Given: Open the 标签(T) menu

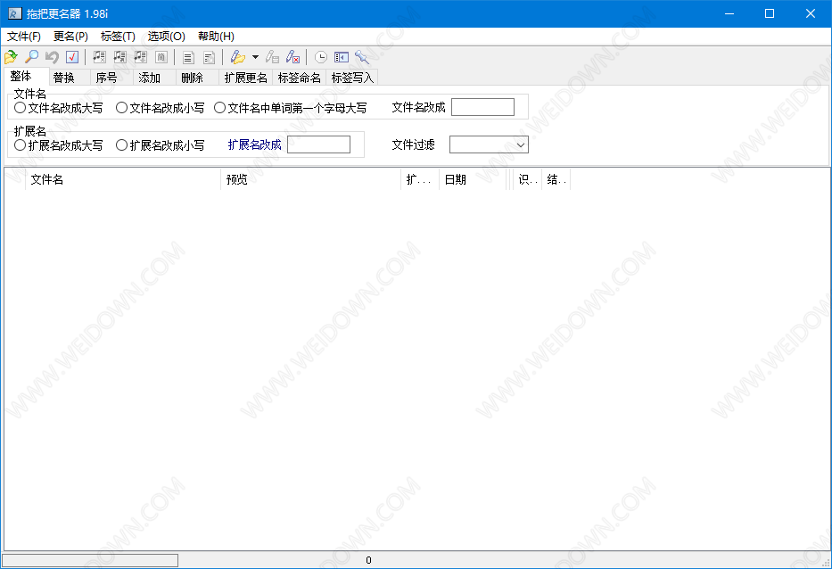Looking at the screenshot, I should pyautogui.click(x=118, y=36).
